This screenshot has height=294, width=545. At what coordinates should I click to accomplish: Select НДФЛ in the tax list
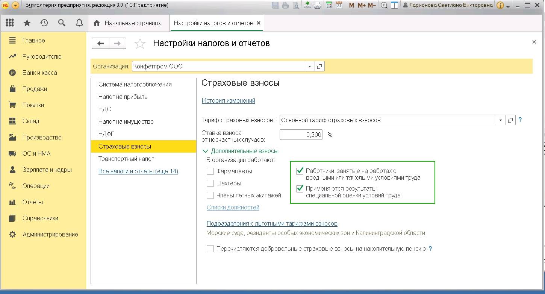[x=106, y=134]
